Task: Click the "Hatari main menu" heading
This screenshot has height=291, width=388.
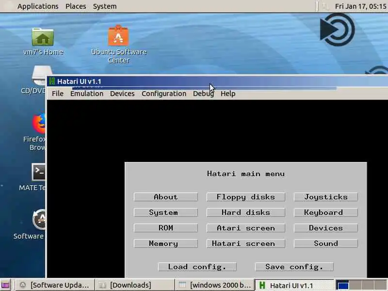Action: click(x=246, y=174)
